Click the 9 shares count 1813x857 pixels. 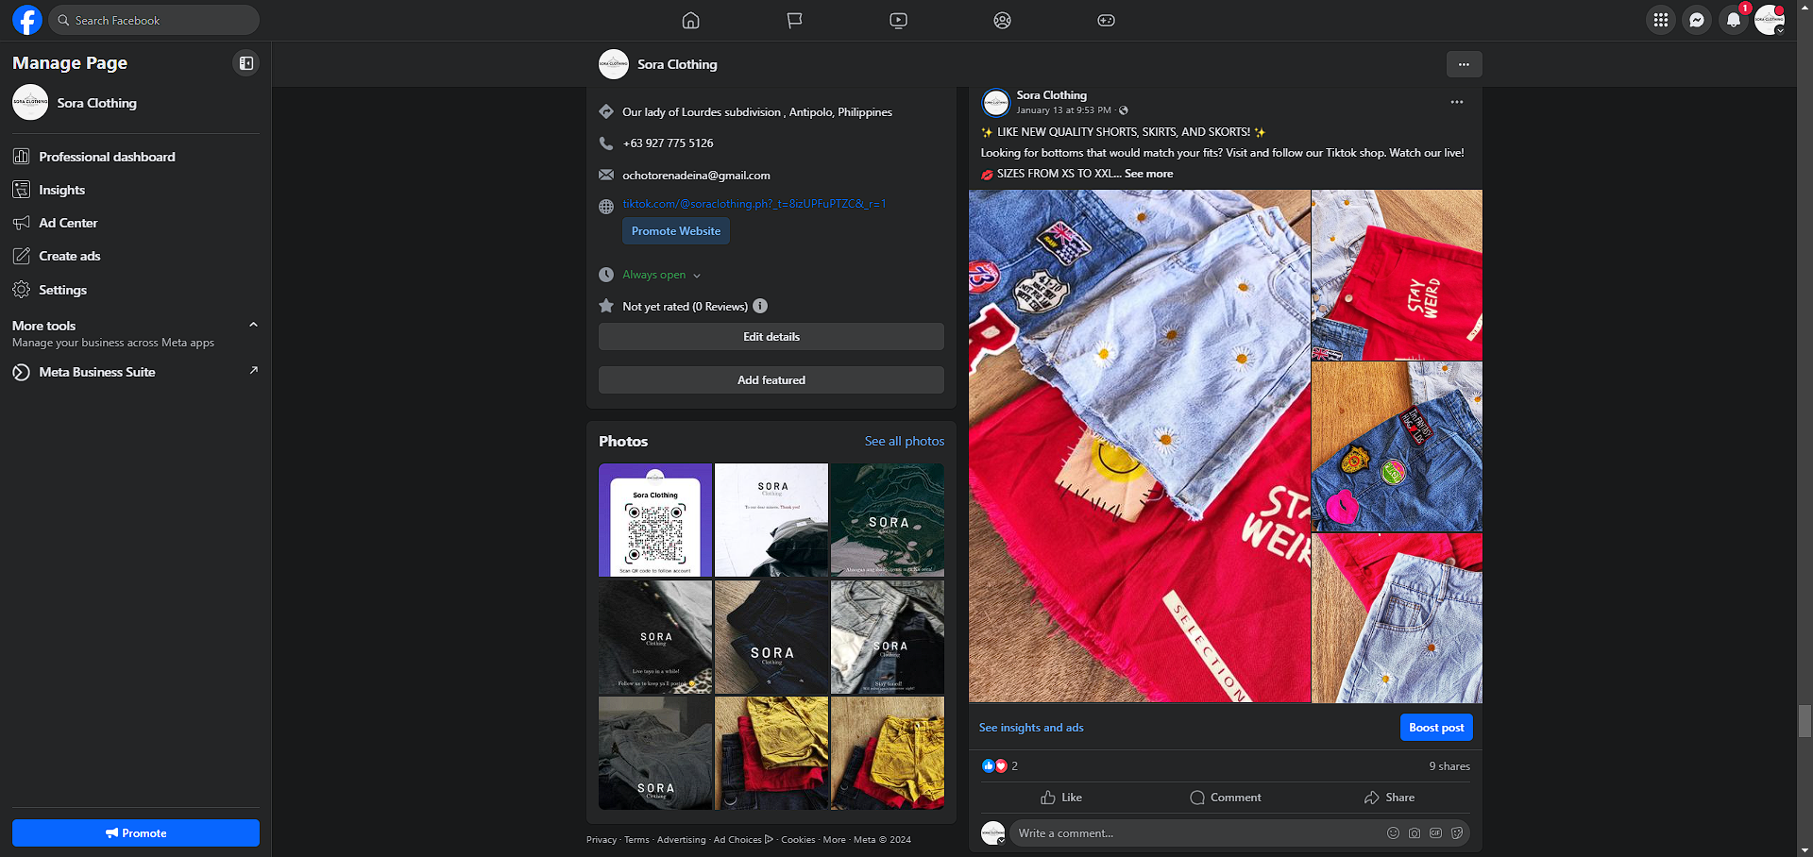1449,766
